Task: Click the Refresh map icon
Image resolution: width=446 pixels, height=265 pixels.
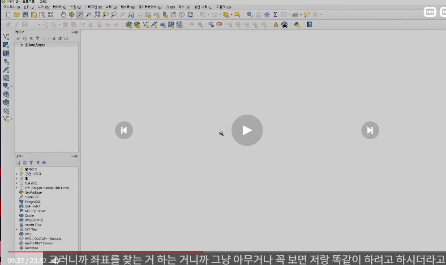Action: coord(190,14)
